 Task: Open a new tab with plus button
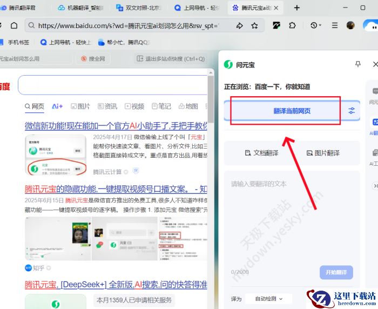[297, 8]
